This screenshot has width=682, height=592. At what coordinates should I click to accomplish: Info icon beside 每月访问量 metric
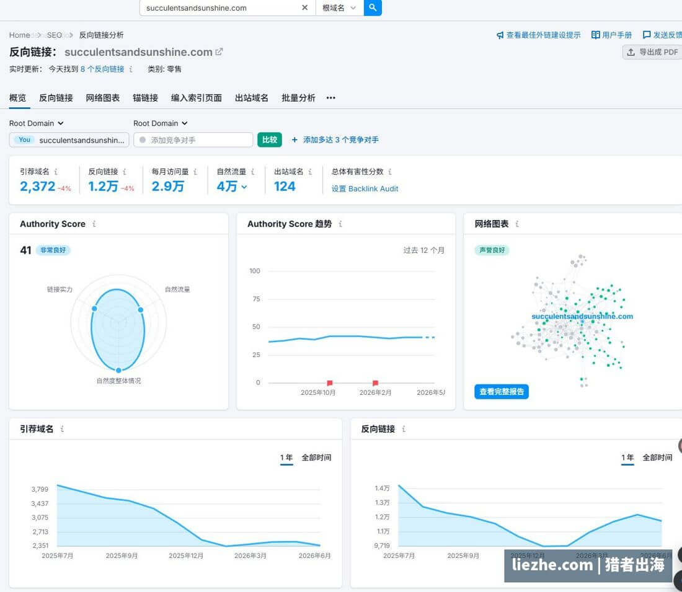click(x=195, y=172)
